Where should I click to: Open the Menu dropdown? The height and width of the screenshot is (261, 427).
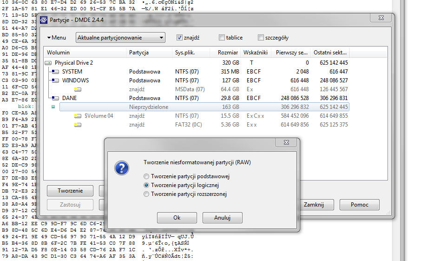(57, 38)
